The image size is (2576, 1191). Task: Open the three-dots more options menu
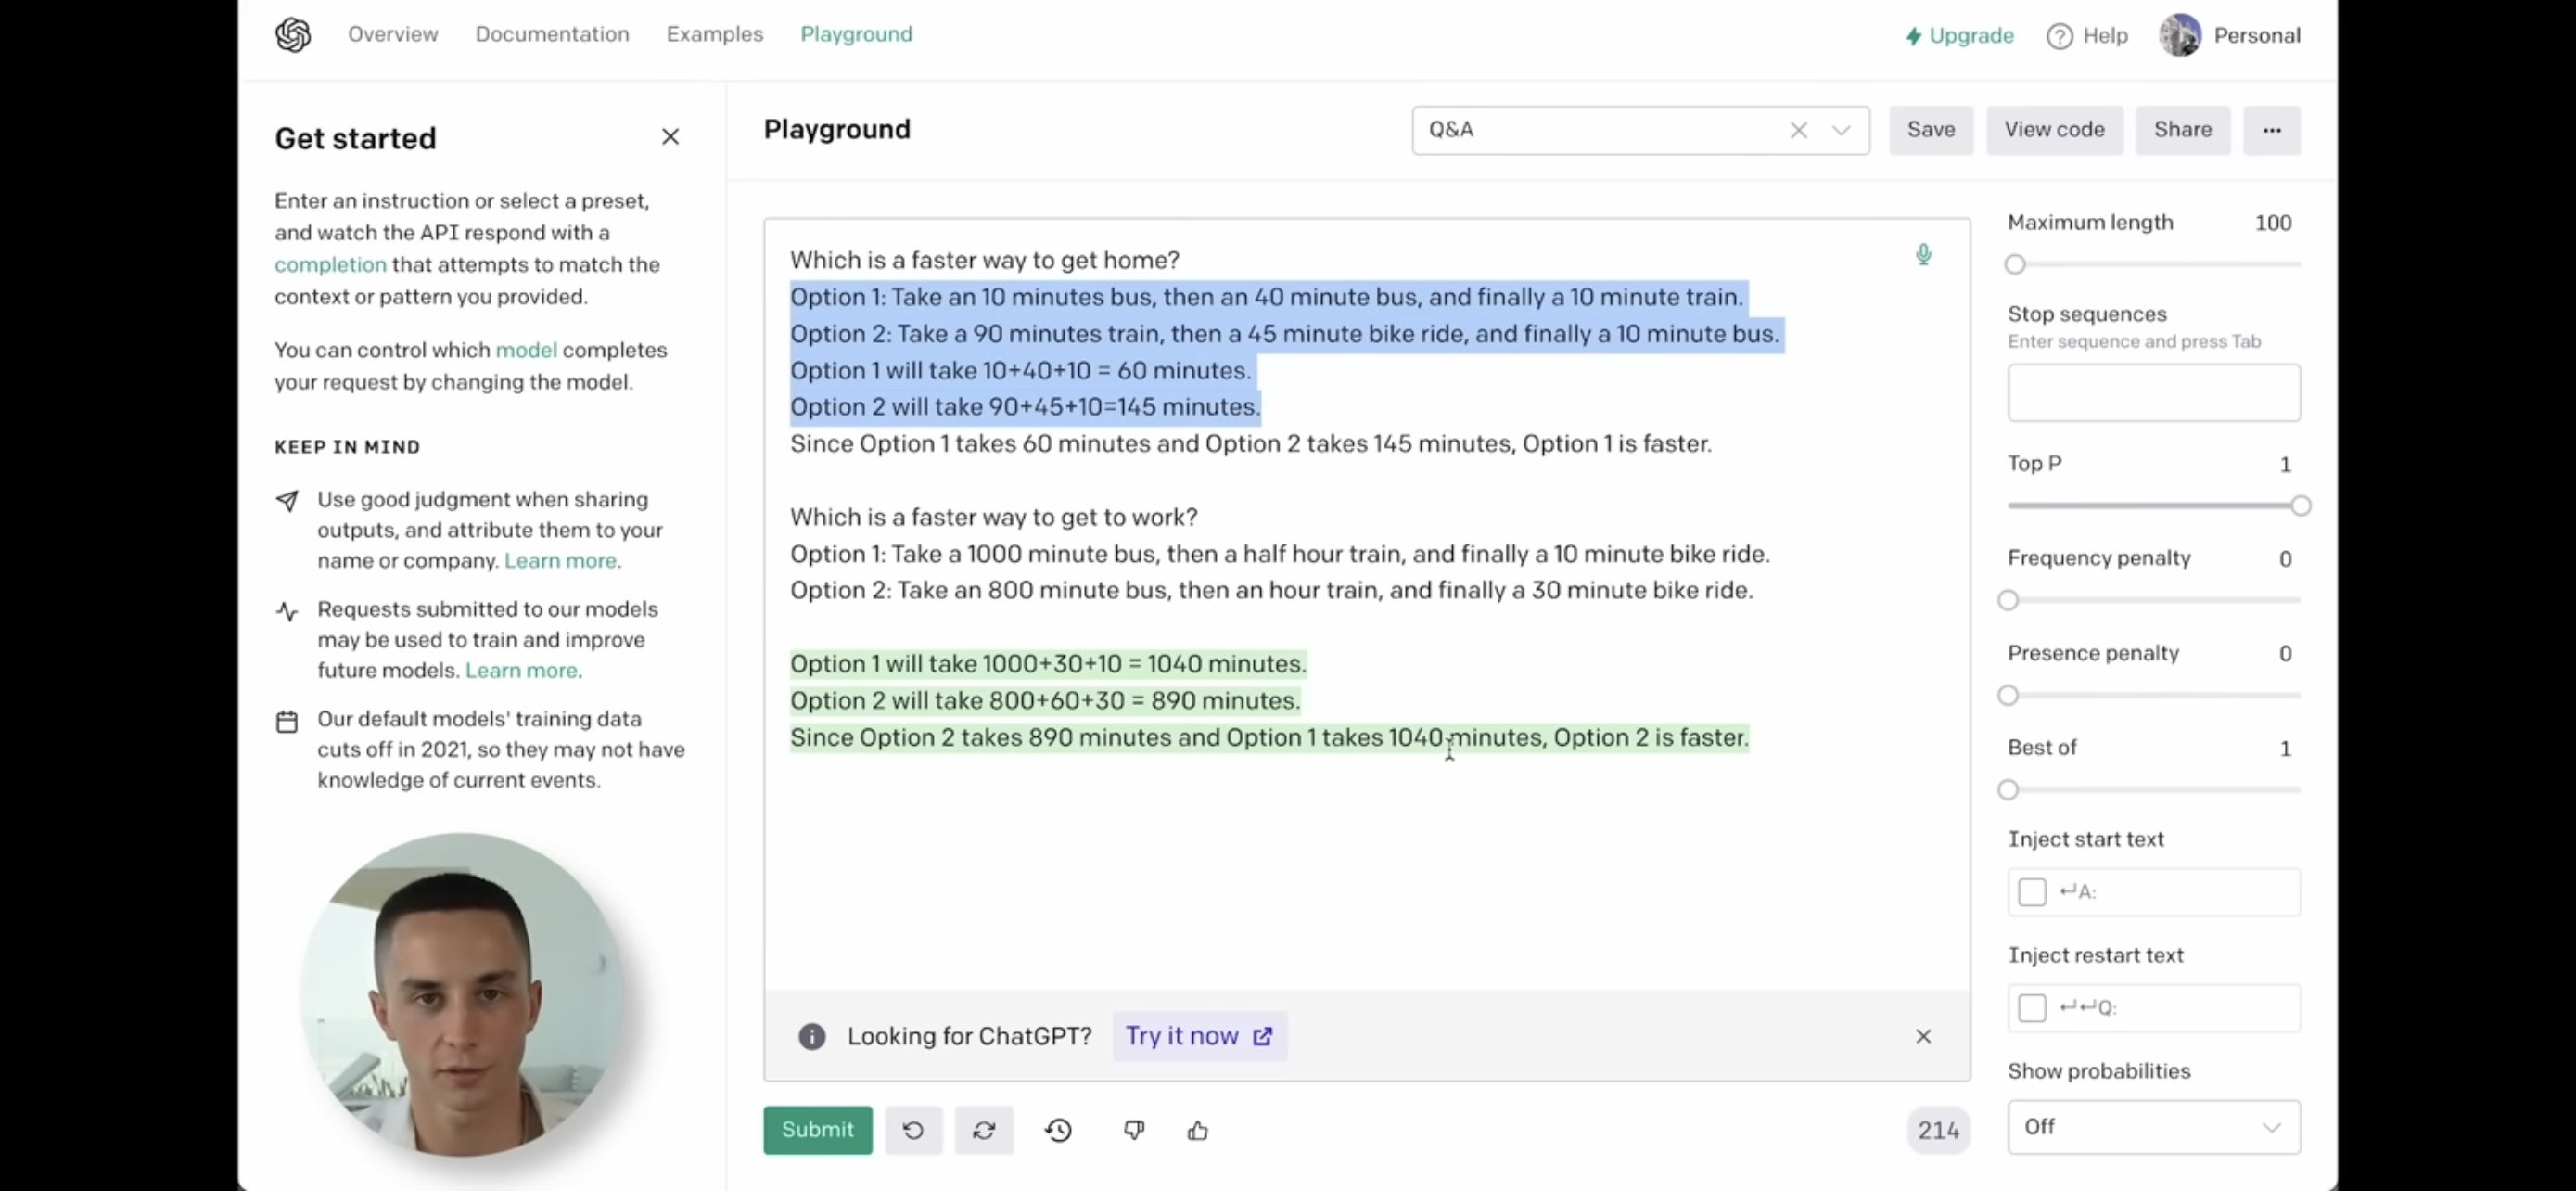click(2271, 130)
